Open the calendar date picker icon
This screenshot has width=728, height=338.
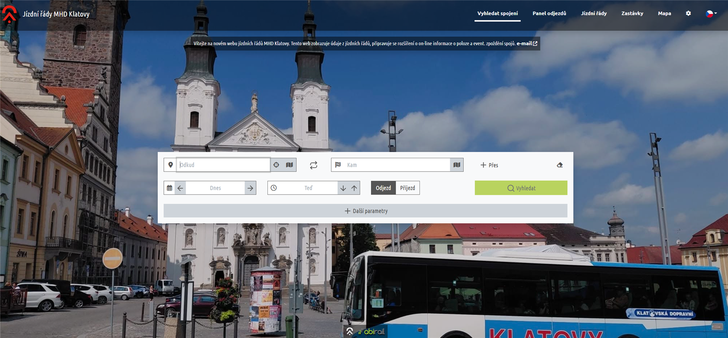tap(169, 188)
